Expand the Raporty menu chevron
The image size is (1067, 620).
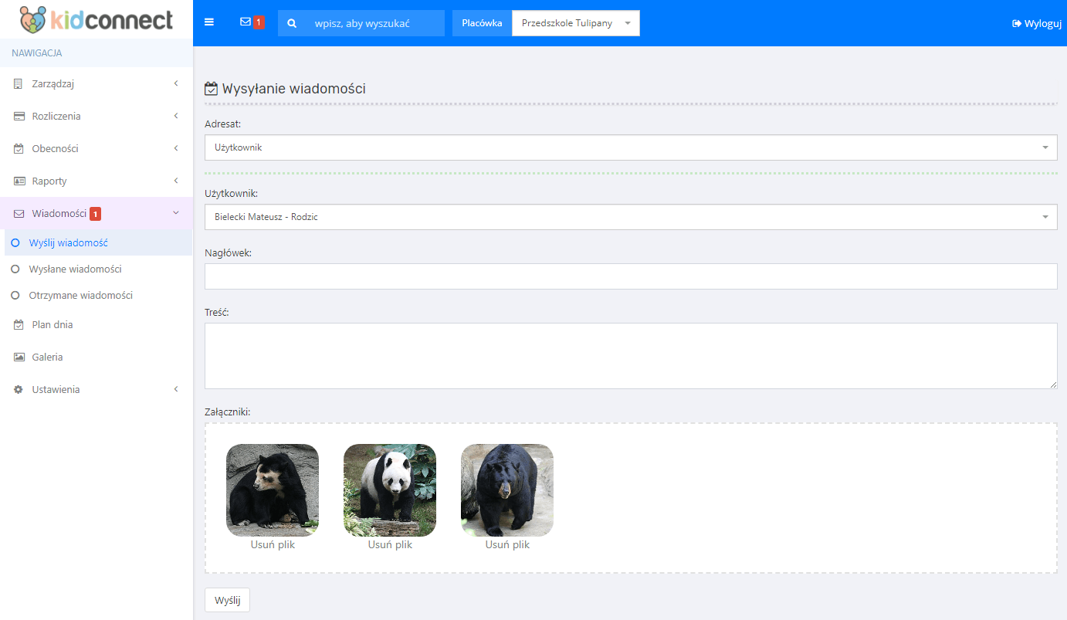pos(176,181)
